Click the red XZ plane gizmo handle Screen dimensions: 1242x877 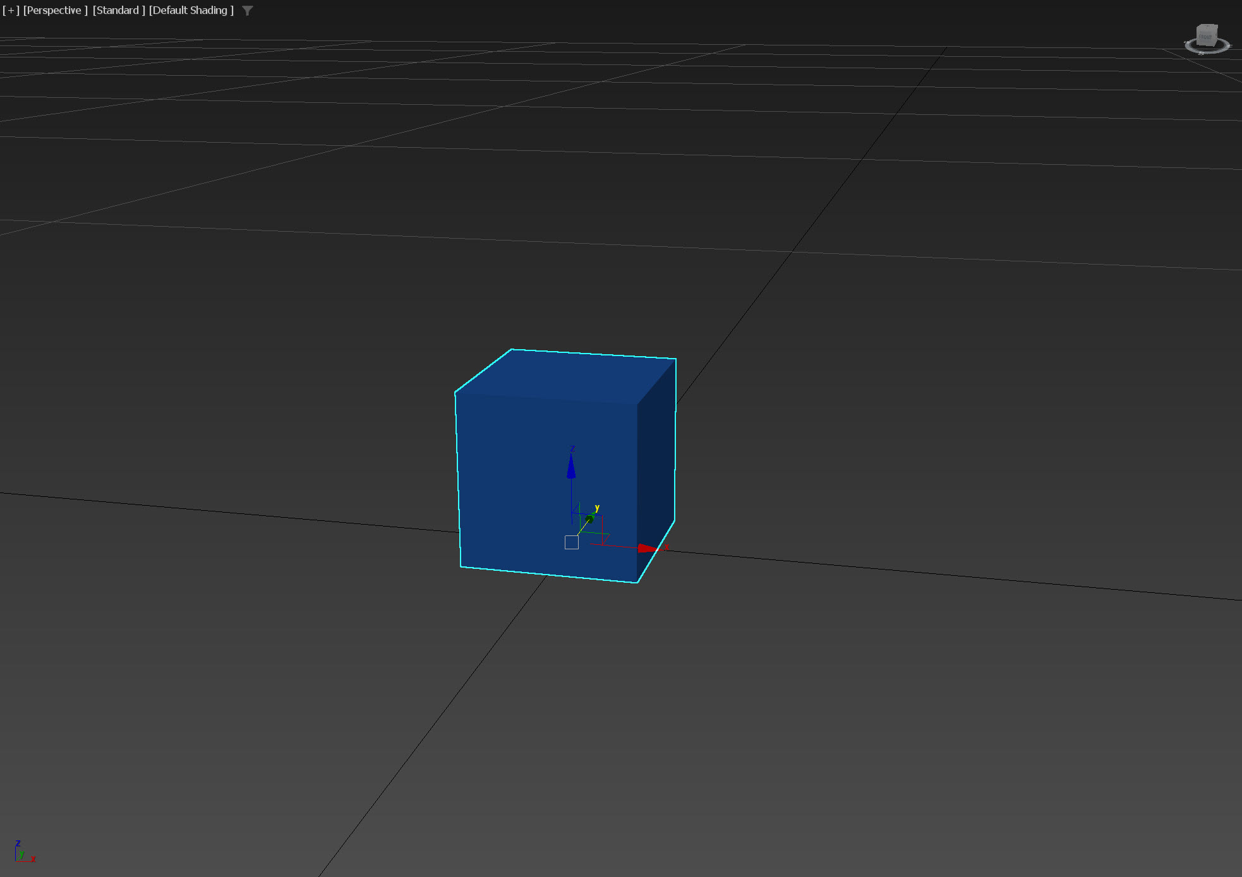click(603, 530)
